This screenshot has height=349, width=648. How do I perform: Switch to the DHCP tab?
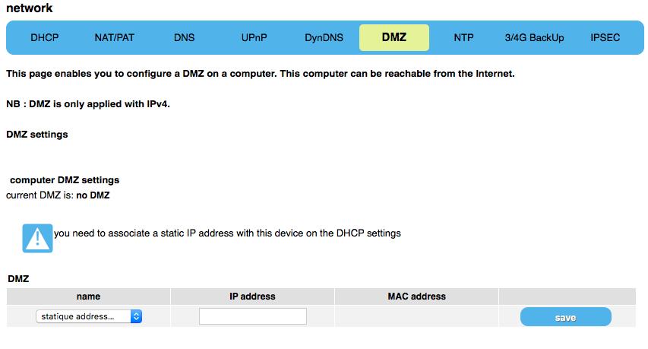coord(45,37)
